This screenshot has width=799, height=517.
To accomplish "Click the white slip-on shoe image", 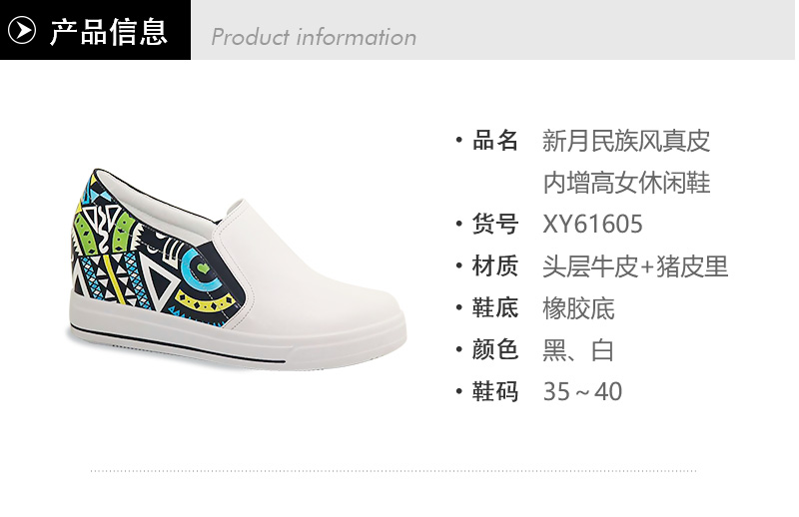I will (x=237, y=268).
